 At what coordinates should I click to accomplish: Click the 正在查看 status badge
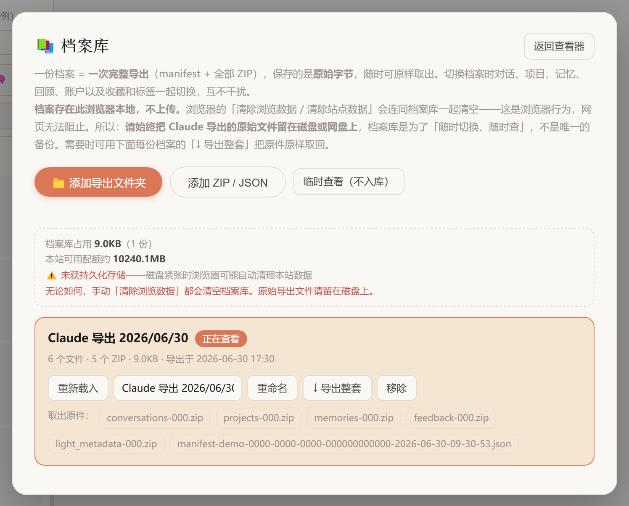(x=221, y=339)
